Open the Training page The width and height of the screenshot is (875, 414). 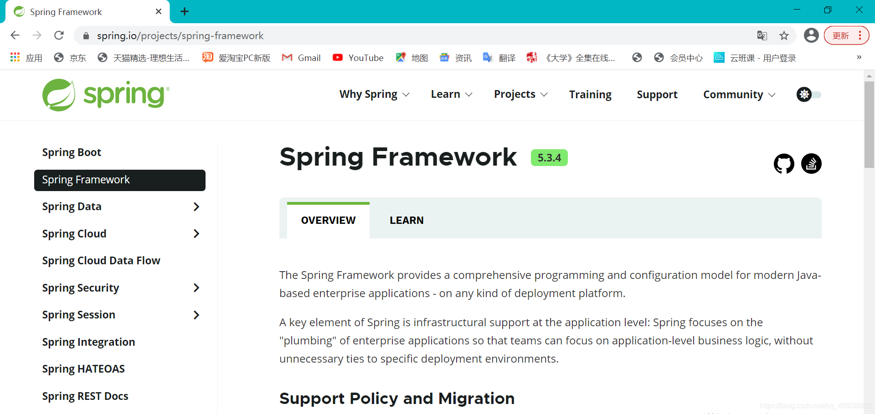point(590,95)
